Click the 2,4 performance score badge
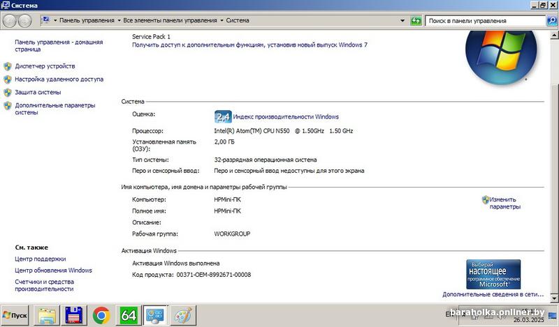This screenshot has height=327, width=559. click(x=223, y=116)
